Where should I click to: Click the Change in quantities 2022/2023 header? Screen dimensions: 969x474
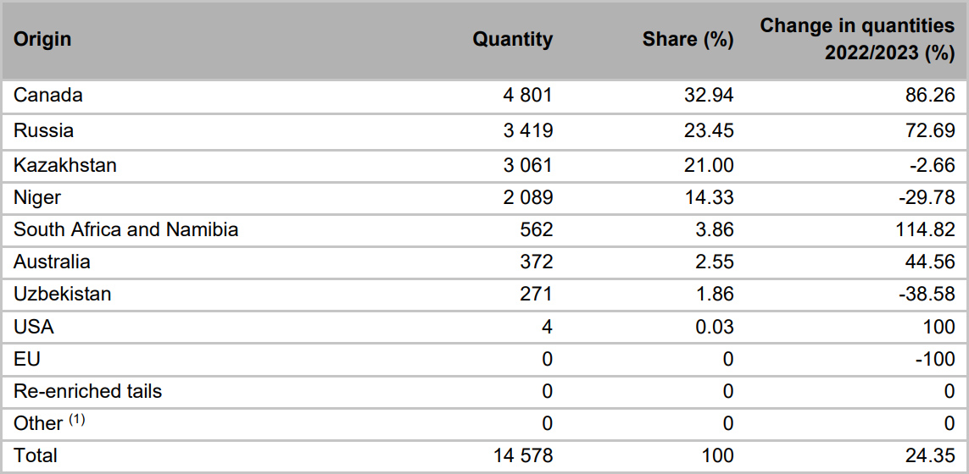[x=858, y=40]
